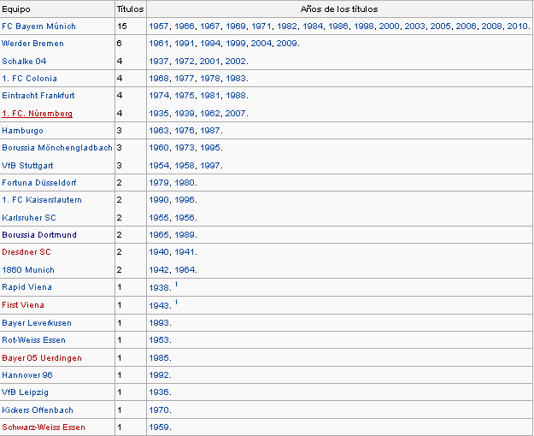
Task: Open the Bayer Leverkusen link
Action: point(37,323)
